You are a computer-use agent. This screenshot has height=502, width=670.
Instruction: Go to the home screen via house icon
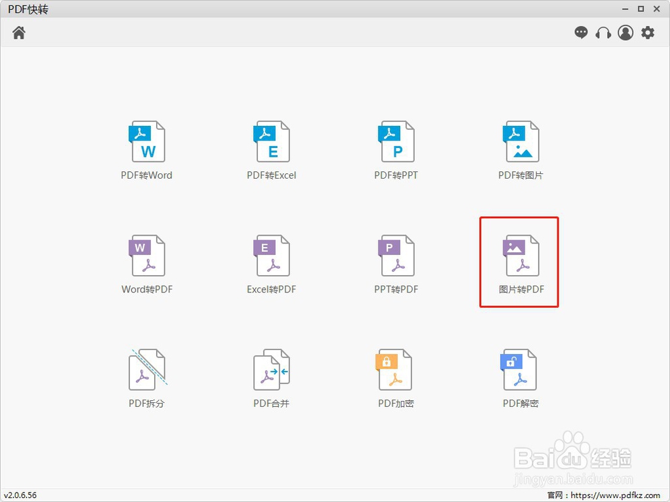click(x=19, y=32)
